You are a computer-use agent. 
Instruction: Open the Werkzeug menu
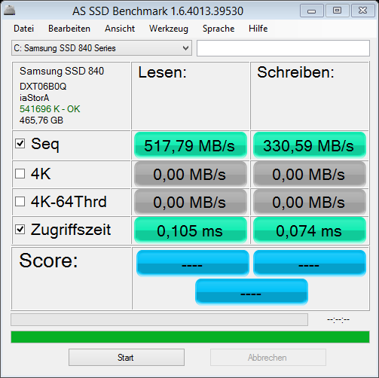tap(169, 29)
